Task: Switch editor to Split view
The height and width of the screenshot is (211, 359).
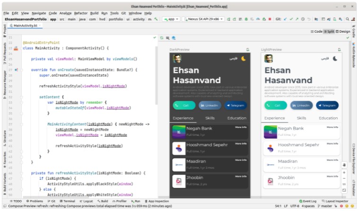Action: point(329,31)
